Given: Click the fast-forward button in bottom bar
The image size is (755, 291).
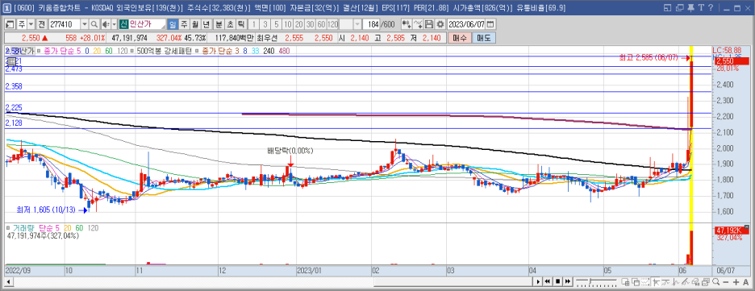Looking at the screenshot, I should pos(568,281).
